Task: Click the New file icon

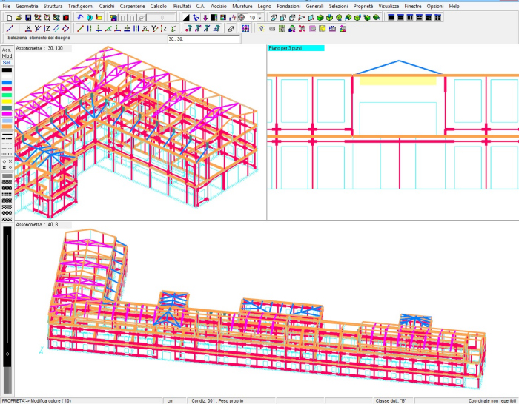Action: pyautogui.click(x=9, y=17)
